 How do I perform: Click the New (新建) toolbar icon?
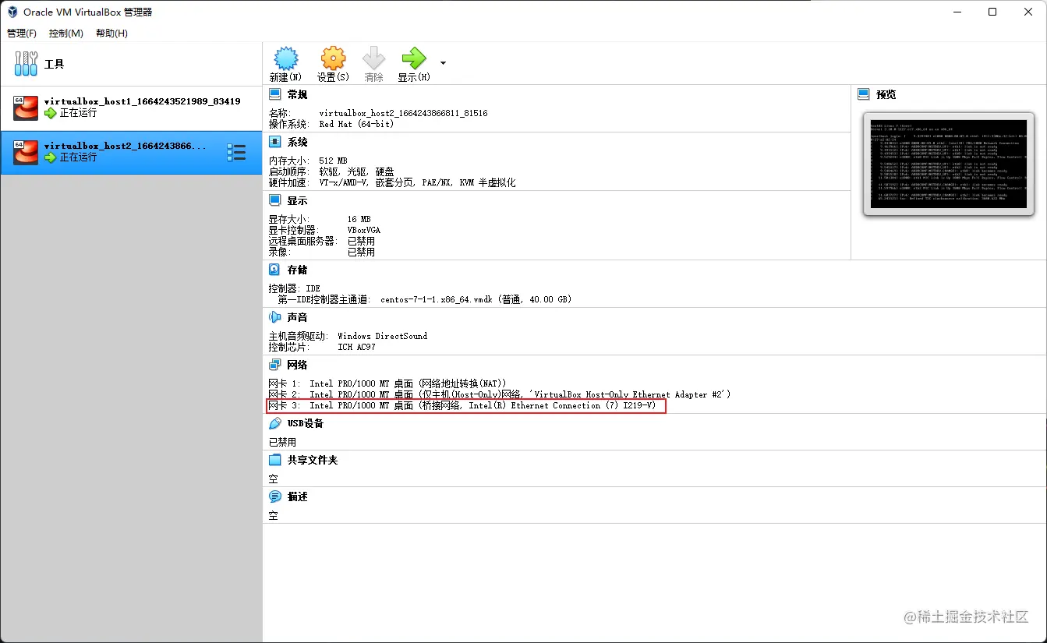click(286, 58)
